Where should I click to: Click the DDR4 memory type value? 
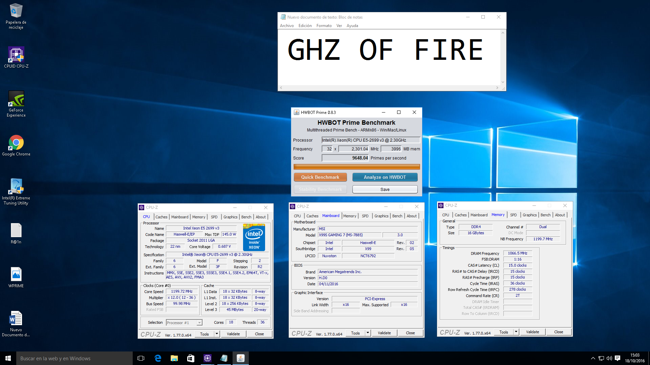pyautogui.click(x=476, y=227)
